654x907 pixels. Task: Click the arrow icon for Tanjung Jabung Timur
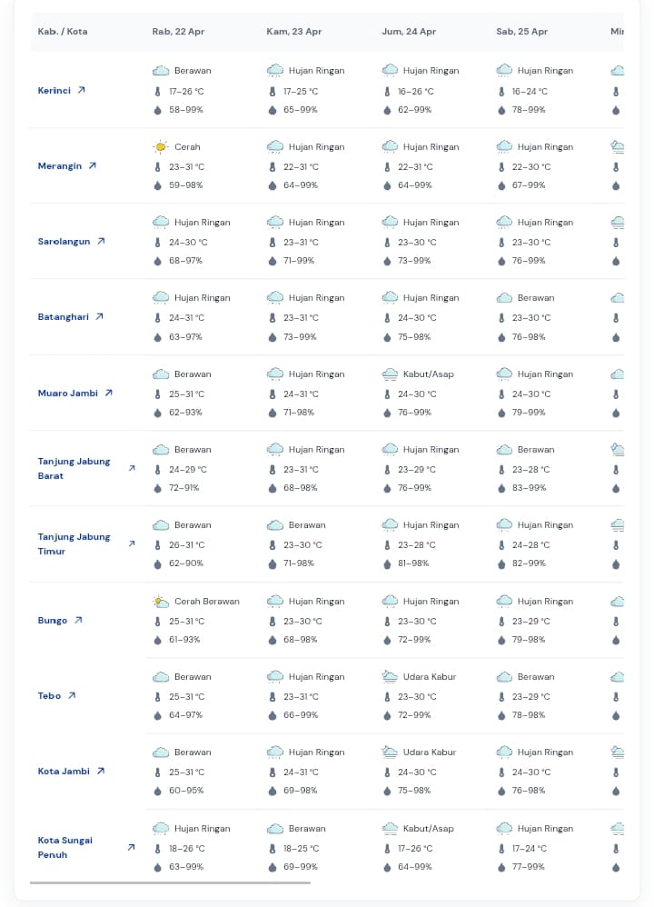coord(132,543)
